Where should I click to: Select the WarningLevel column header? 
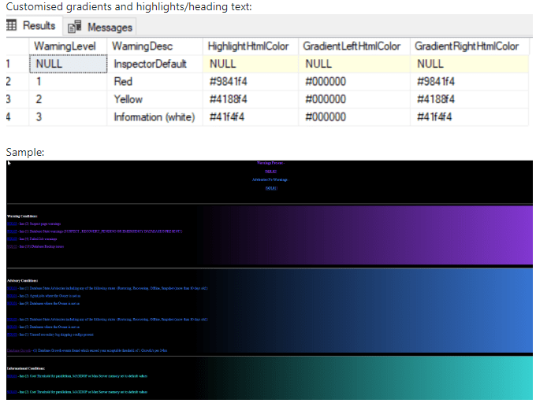[65, 46]
